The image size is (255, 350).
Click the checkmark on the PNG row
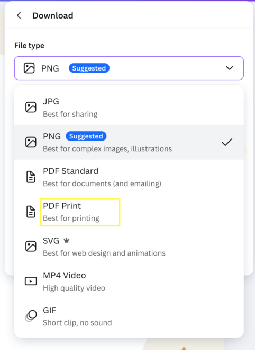[x=227, y=142]
